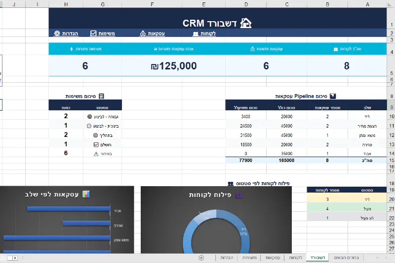395x263 pixels.
Task: Open the לקוחות navigation link in the header bar
Action: click(204, 33)
